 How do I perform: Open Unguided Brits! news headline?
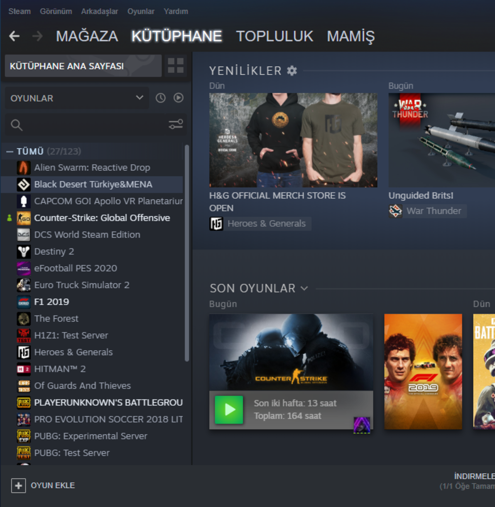[421, 195]
